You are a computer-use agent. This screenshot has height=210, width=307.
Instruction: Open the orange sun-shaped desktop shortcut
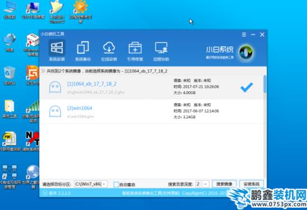[81, 12]
